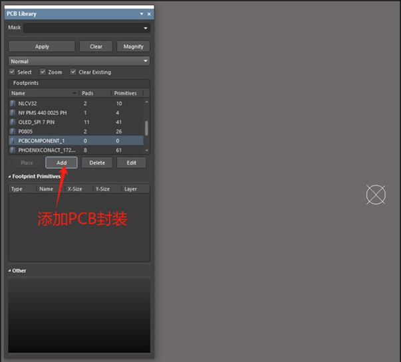Viewport: 401px width, 362px height.
Task: Click the NY PMS 440 0025 PH footprint icon
Action: click(12, 113)
